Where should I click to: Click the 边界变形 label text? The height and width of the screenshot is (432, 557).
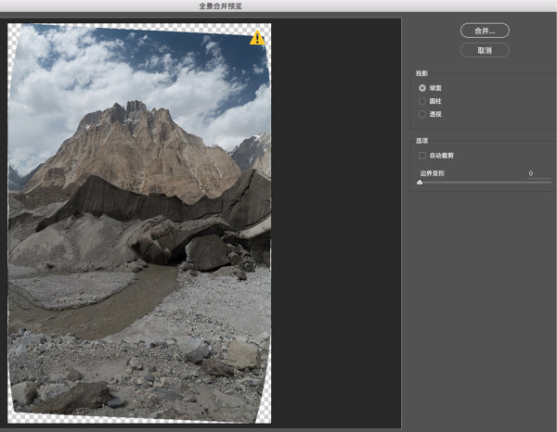click(433, 173)
